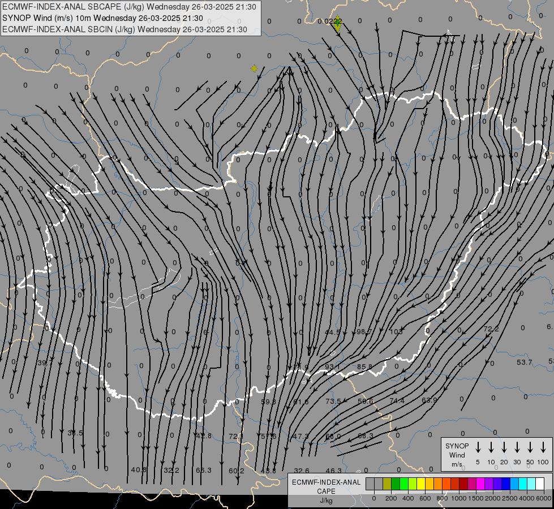Click the 50 m/s wind arrow in legend
554x509 pixels.
(530, 447)
